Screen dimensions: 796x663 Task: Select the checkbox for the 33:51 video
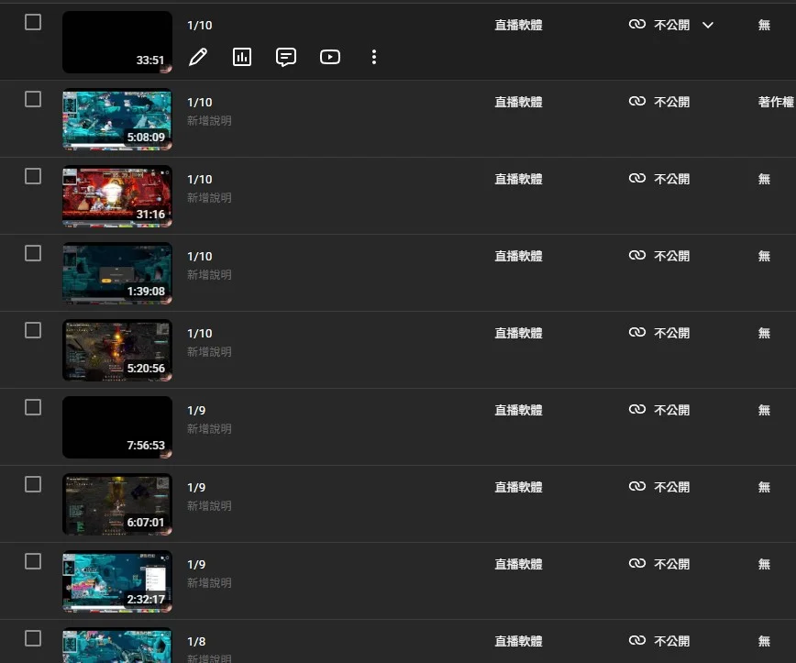pos(33,22)
